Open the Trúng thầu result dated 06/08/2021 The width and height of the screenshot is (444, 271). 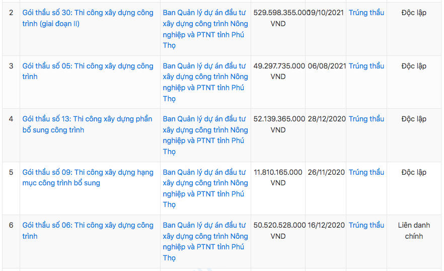(366, 66)
